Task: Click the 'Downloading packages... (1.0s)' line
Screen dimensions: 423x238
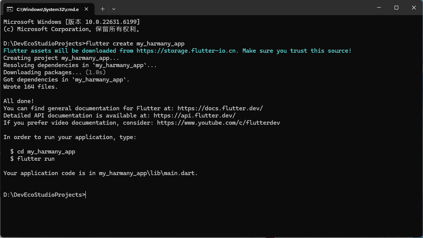Action: (x=55, y=72)
